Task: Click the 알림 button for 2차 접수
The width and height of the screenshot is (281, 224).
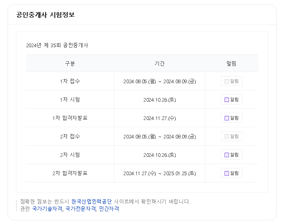Action: pyautogui.click(x=231, y=136)
